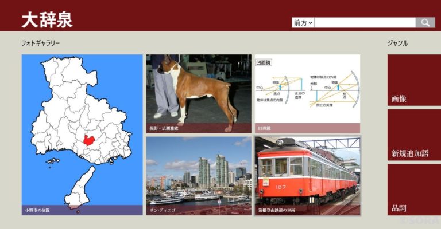The width and height of the screenshot is (441, 229).
Task: Open the 小野市の位置 map tile
Action: [82, 135]
